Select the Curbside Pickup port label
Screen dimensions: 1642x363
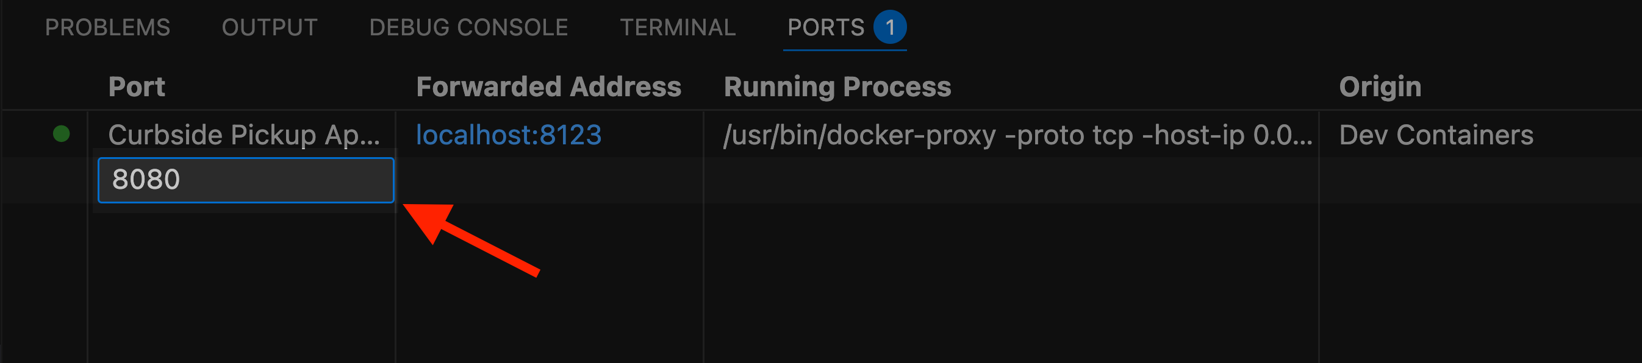(x=243, y=135)
